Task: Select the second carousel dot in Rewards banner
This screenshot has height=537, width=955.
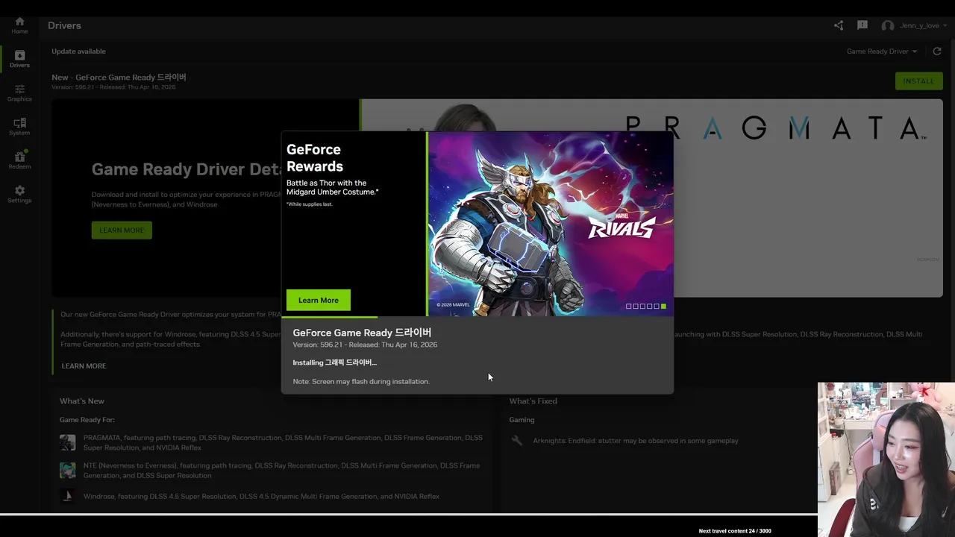Action: click(x=636, y=307)
